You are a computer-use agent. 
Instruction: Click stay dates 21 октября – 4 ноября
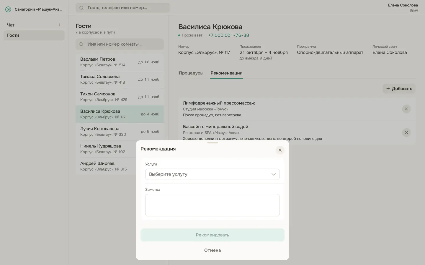[264, 52]
